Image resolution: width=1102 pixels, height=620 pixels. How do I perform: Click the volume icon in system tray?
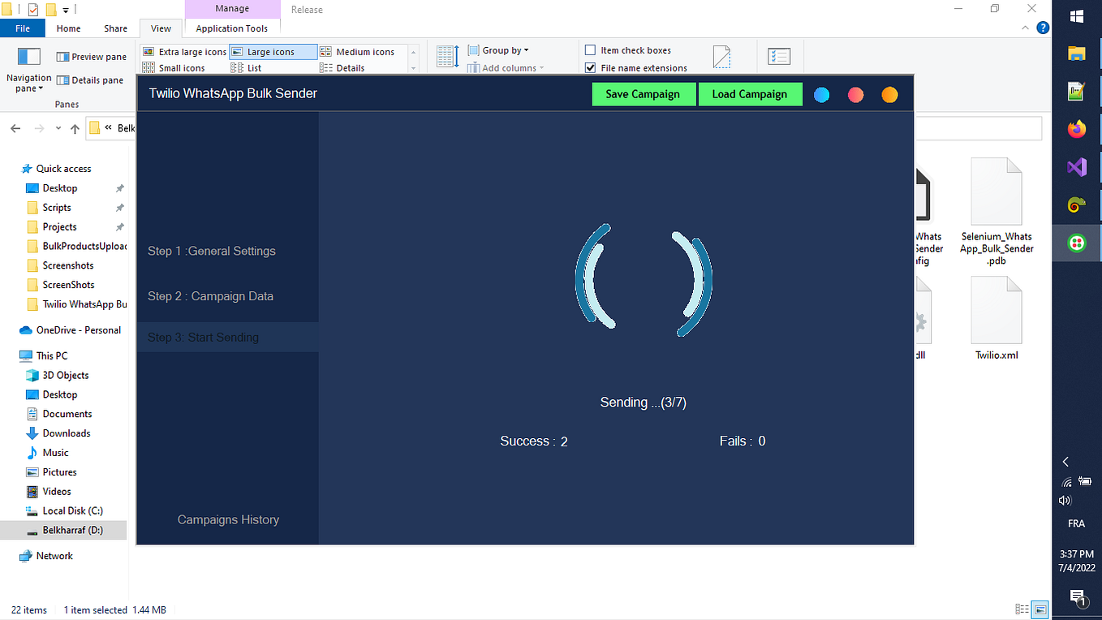[1065, 500]
